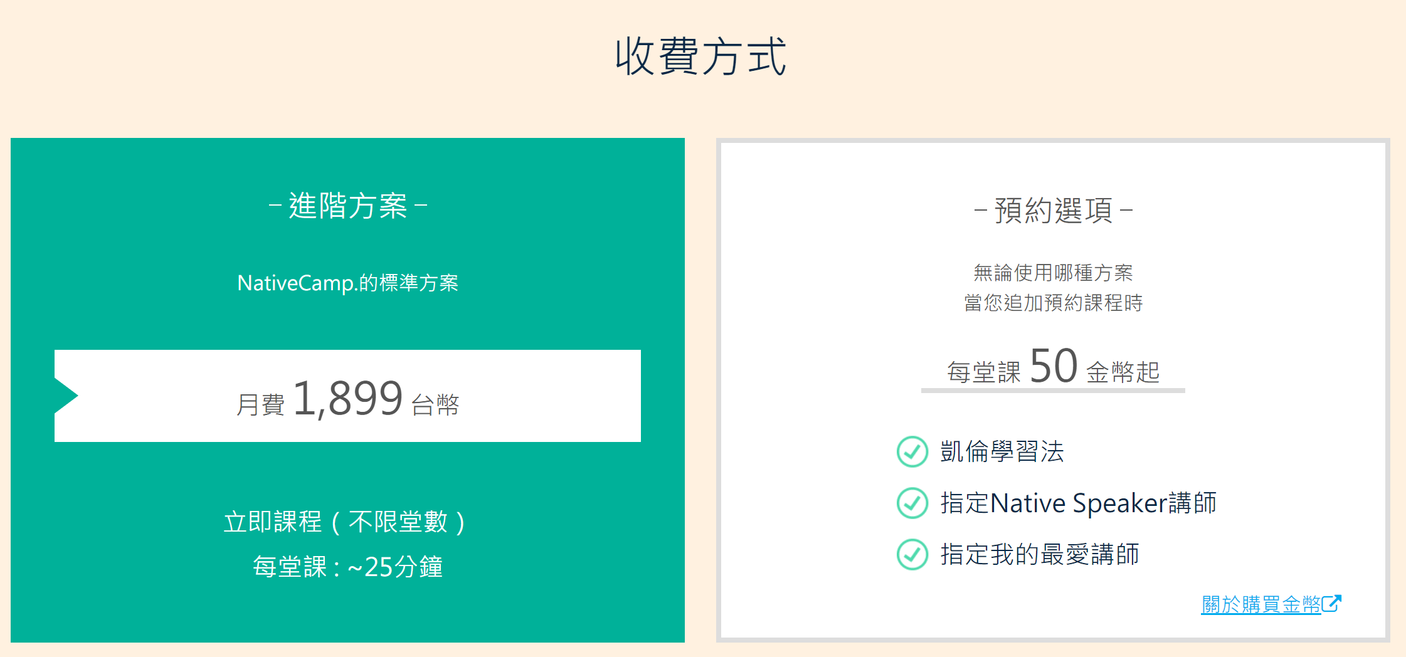Screen dimensions: 1406x657
Task: Click the check icon beside 指定我的最愛講師
Action: [912, 554]
